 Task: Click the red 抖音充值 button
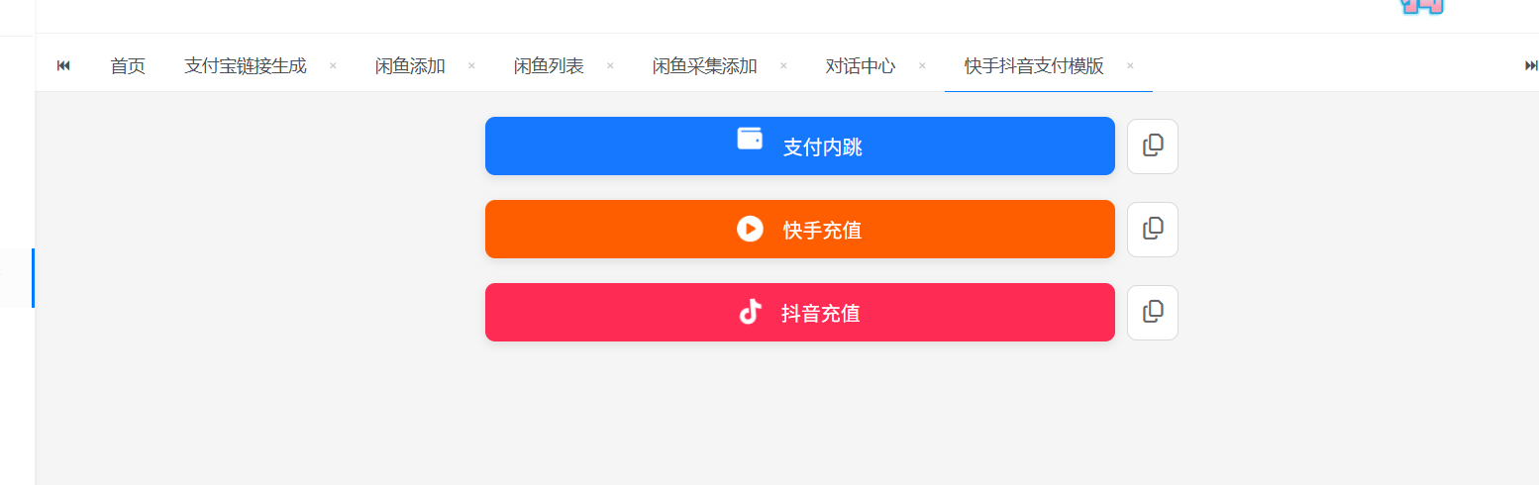coord(799,313)
